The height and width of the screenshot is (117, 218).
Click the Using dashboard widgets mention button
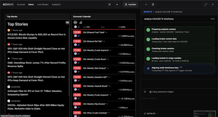pyautogui.click(x=161, y=92)
